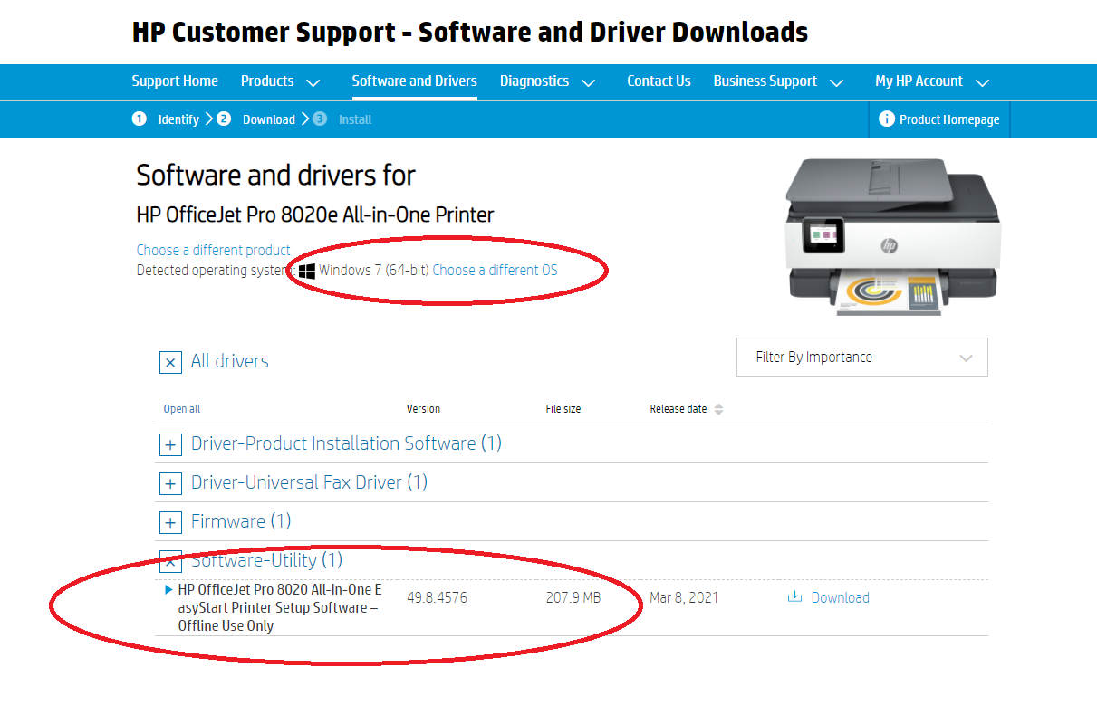Image resolution: width=1097 pixels, height=715 pixels.
Task: Collapse the expanded Software-Utility category
Action: point(170,561)
